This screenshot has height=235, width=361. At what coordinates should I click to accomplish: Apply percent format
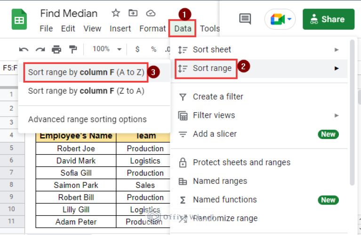click(x=153, y=49)
